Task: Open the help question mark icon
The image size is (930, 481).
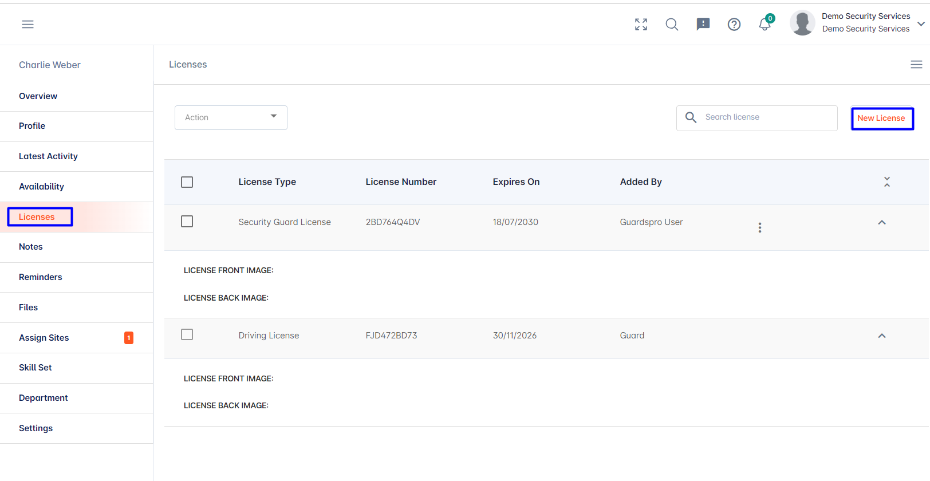Action: 734,24
